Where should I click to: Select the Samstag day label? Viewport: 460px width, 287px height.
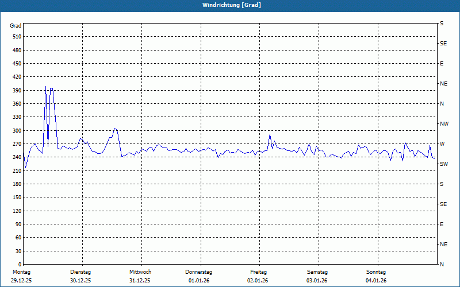317,272
